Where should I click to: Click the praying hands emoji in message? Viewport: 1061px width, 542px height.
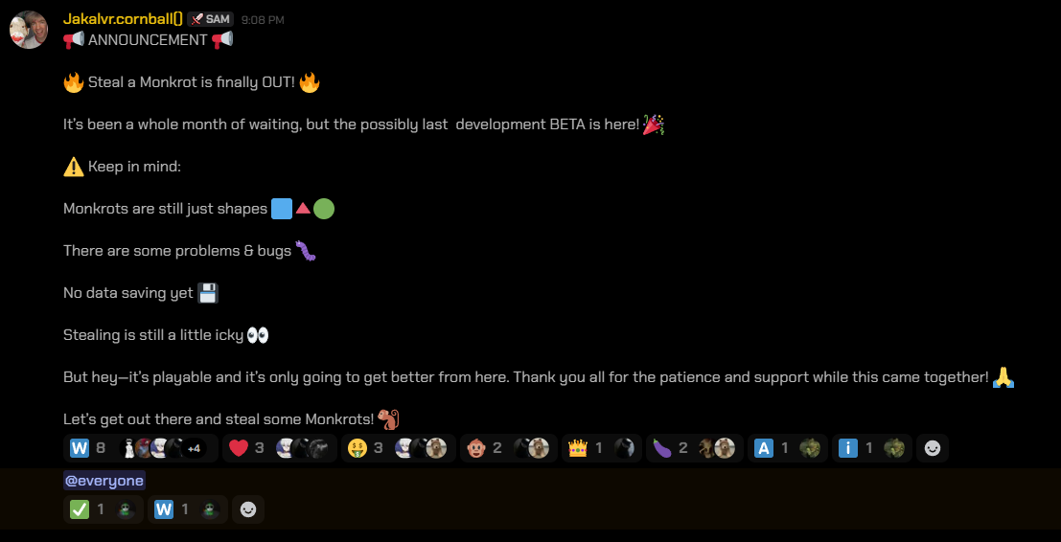1003,377
